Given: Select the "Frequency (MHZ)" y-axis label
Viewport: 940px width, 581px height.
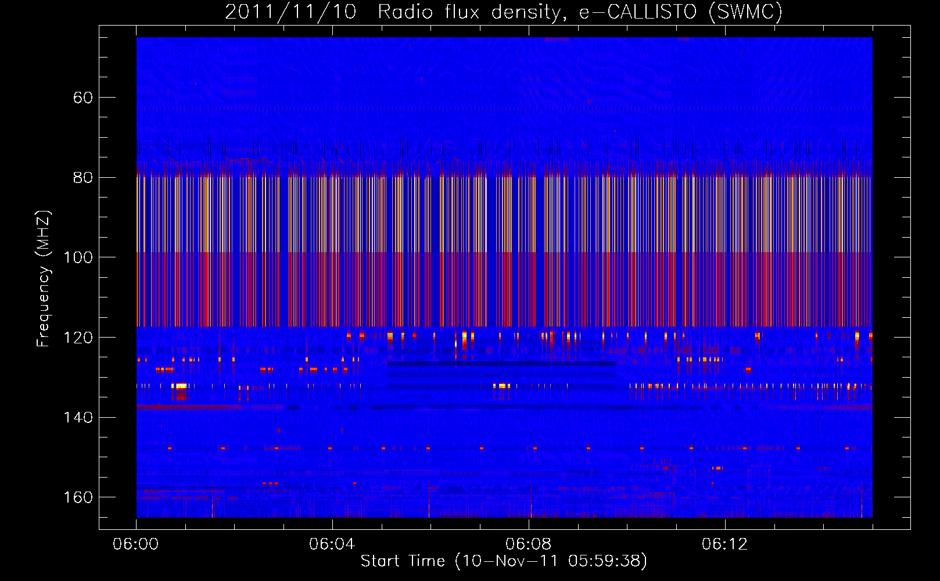Looking at the screenshot, I should 44,278.
